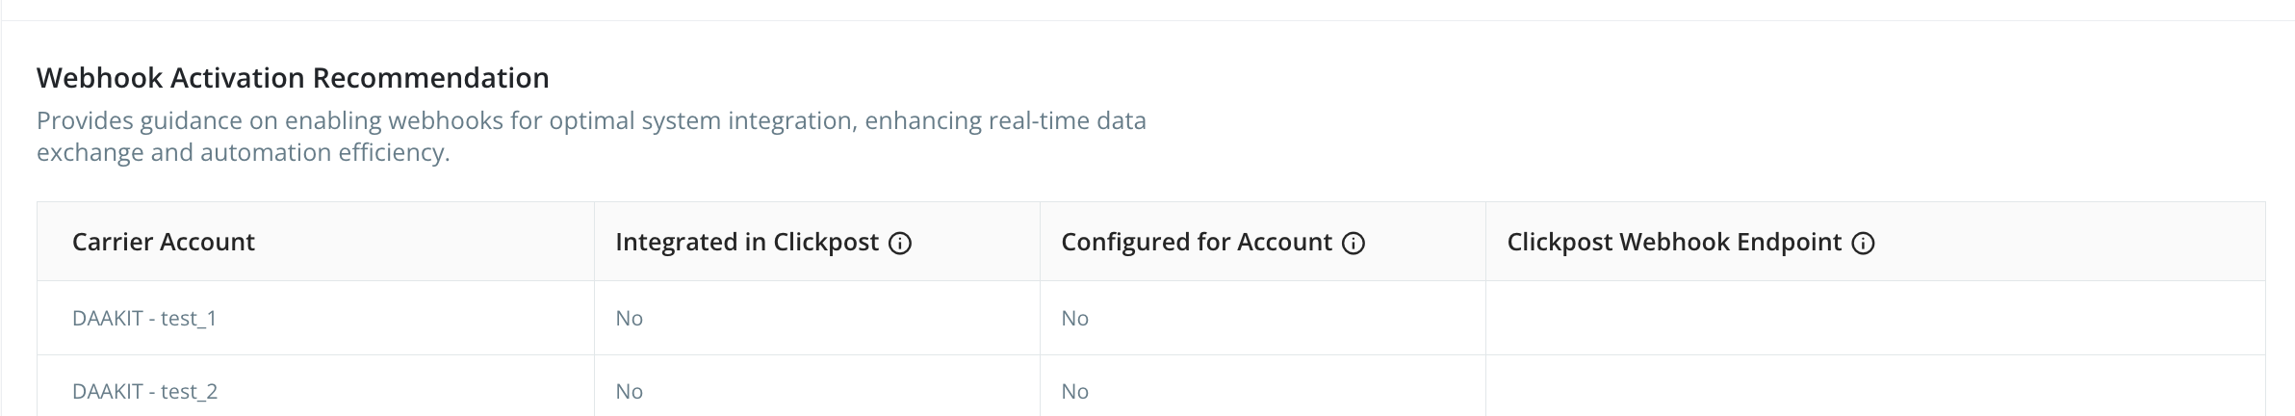2295x416 pixels.
Task: Click the Carrier Account column header
Action: pyautogui.click(x=164, y=242)
